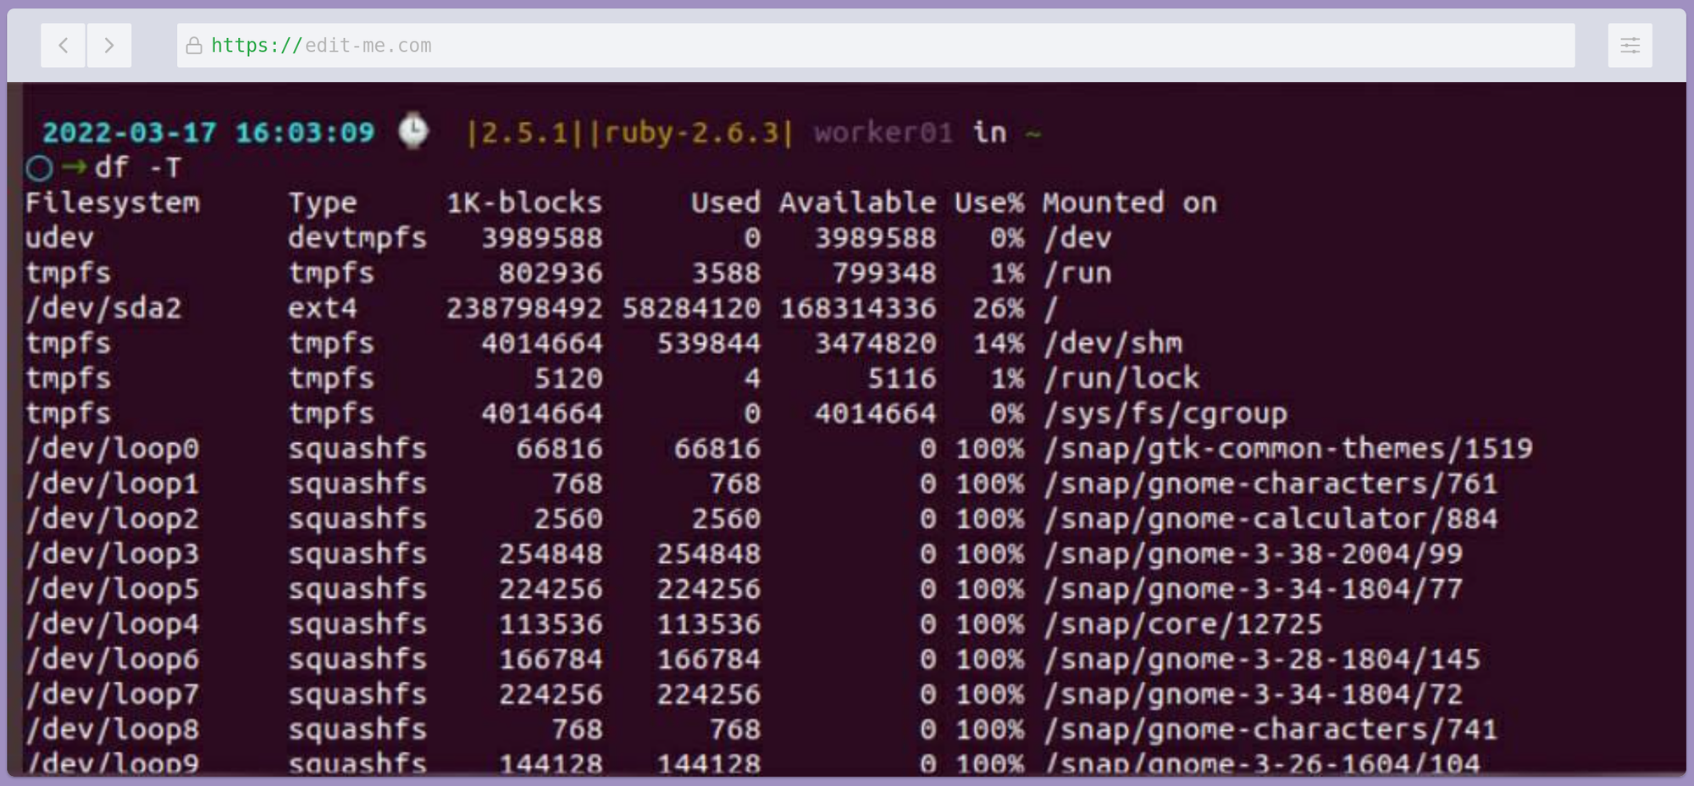This screenshot has width=1694, height=786.
Task: Click the browser forward arrow button
Action: click(108, 46)
